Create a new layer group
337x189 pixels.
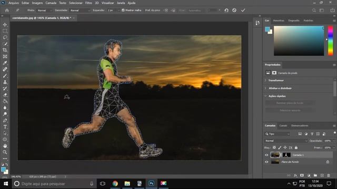click(x=315, y=175)
